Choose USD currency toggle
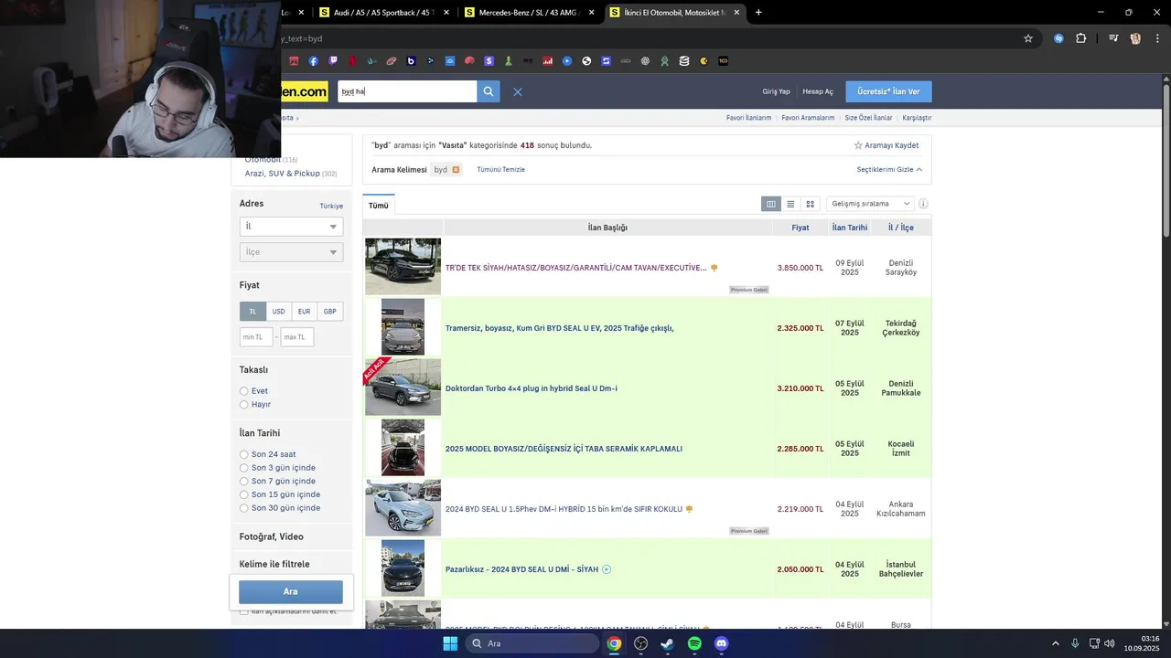This screenshot has height=658, width=1171. click(x=278, y=312)
